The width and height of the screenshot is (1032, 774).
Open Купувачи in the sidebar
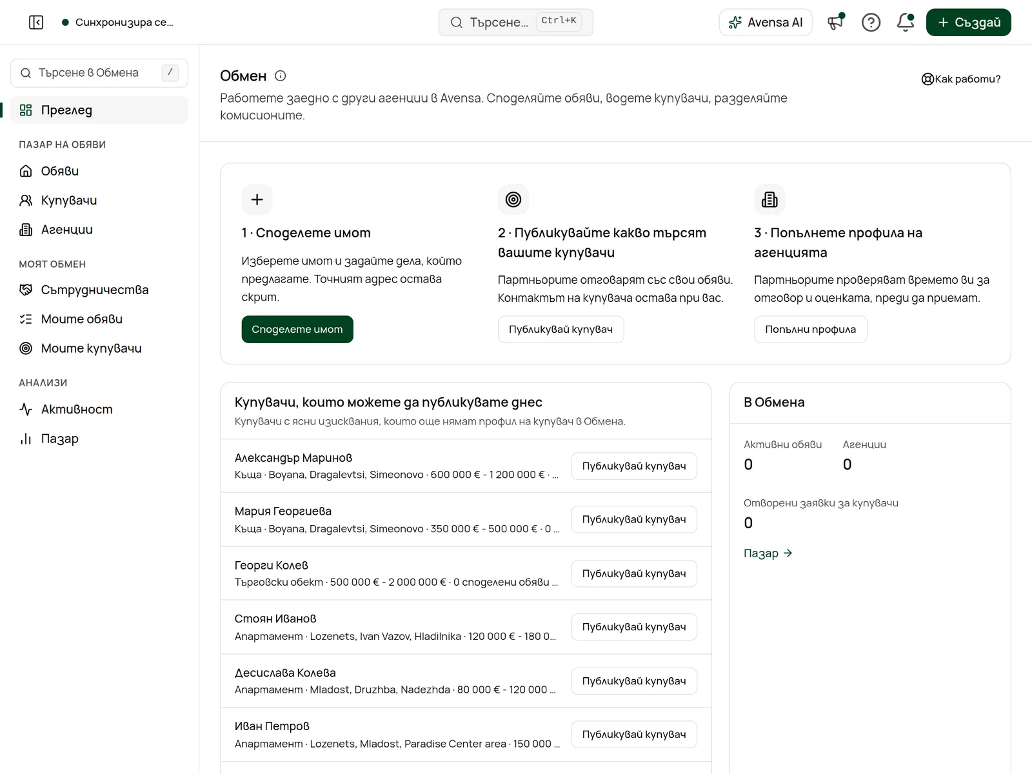99,201
